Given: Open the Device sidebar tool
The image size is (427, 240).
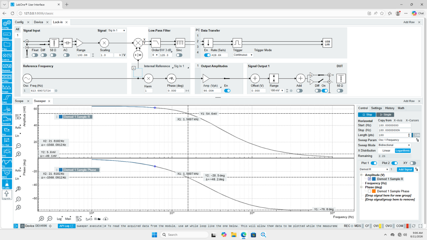Looking at the screenshot, I should (x=7, y=35).
